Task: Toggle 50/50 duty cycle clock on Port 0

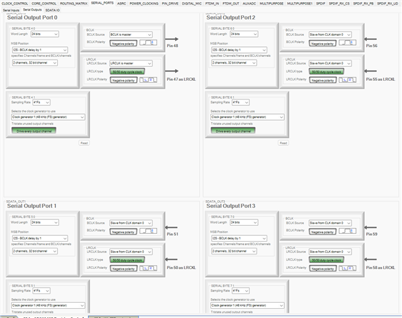Action: point(127,72)
